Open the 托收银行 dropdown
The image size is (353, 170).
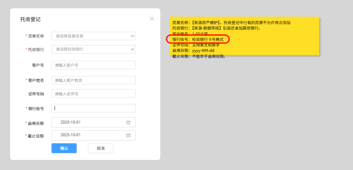(x=93, y=49)
